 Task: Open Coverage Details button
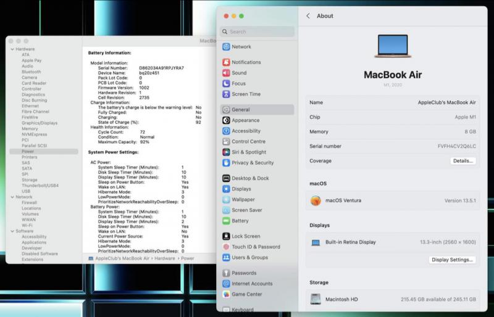[x=463, y=161]
